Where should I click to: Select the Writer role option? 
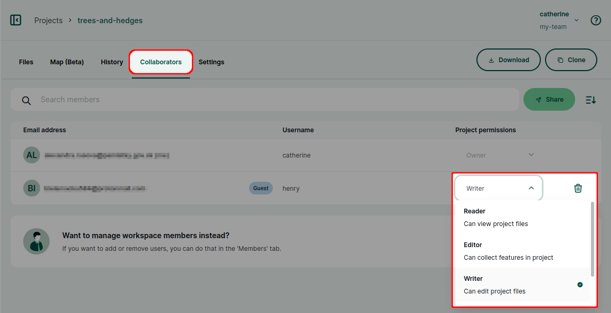tap(522, 285)
